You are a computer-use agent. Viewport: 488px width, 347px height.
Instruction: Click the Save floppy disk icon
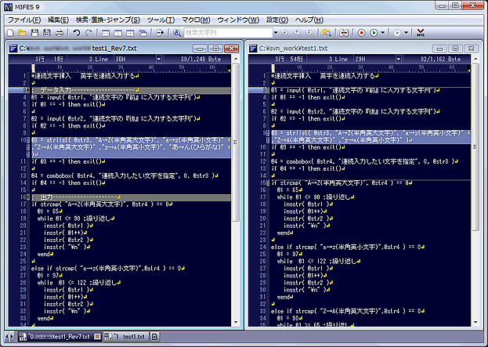(x=34, y=33)
